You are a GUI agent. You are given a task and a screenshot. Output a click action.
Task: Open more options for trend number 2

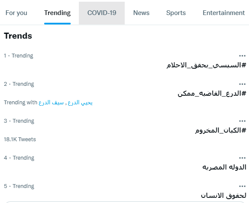[x=242, y=84]
